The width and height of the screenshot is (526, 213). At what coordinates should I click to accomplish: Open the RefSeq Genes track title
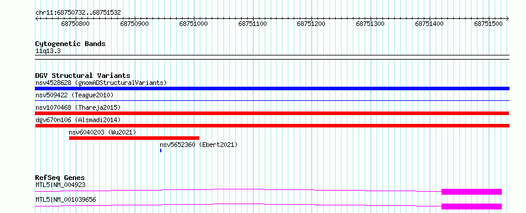(60, 178)
